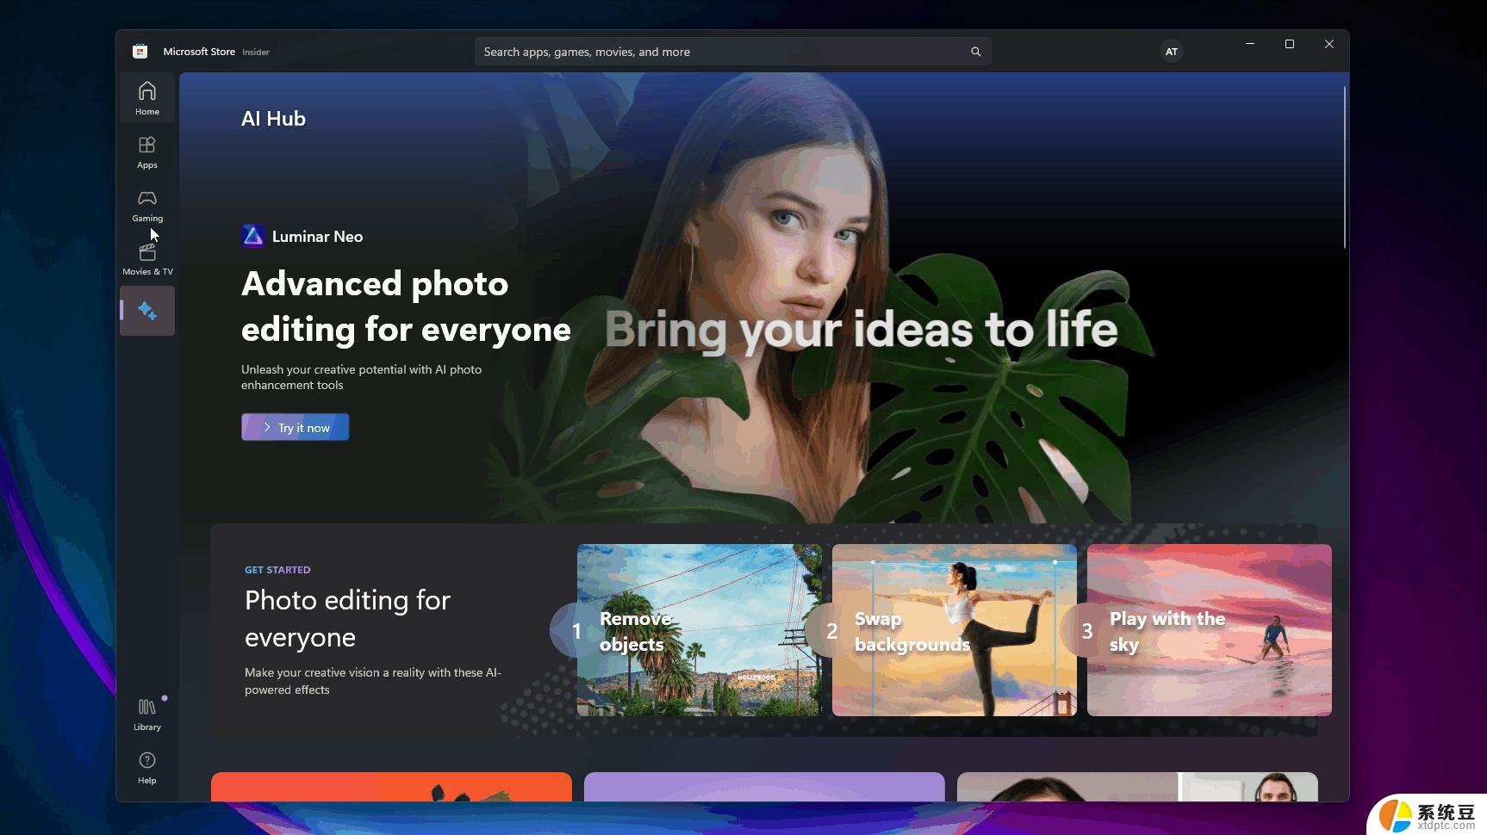The height and width of the screenshot is (835, 1487).
Task: Open the Swap backgrounds card
Action: (x=954, y=630)
